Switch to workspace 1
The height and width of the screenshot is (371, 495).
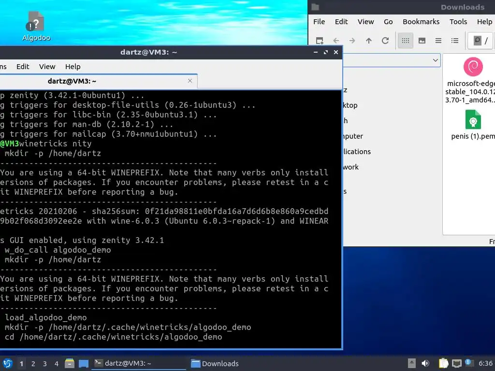[21, 364]
